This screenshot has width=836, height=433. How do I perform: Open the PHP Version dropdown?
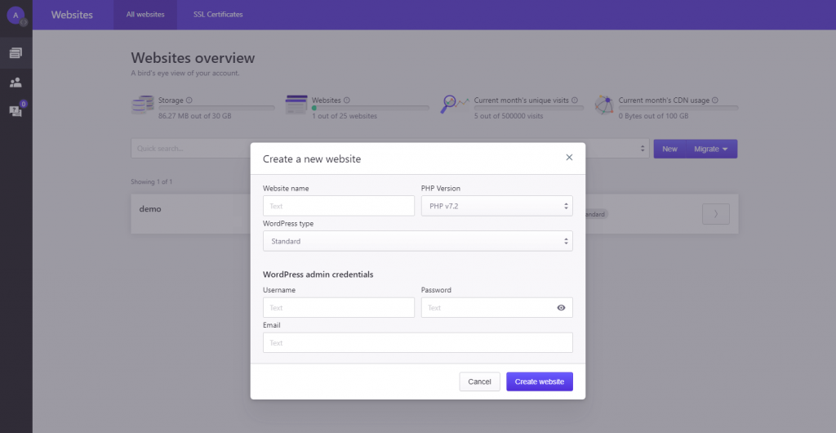tap(497, 206)
